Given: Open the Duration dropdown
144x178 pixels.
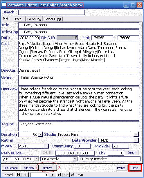Looking at the screenshot, I should (40, 135).
